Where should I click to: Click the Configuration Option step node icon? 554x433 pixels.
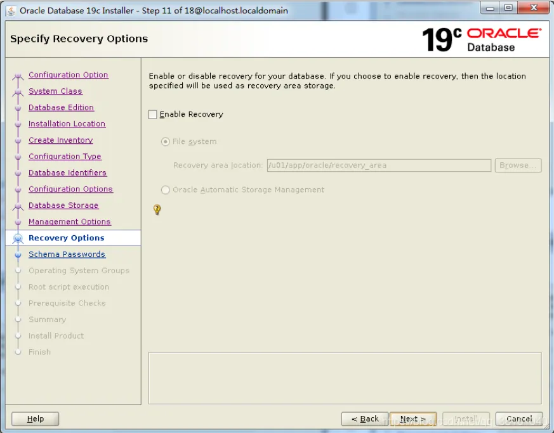18,75
